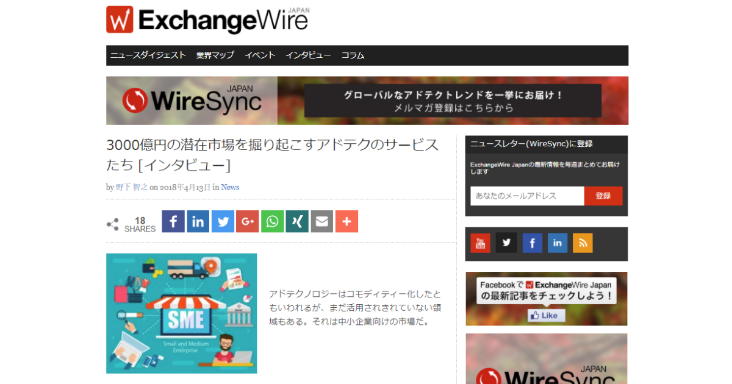
Task: Open sidebar RSS feed icon
Action: [583, 243]
